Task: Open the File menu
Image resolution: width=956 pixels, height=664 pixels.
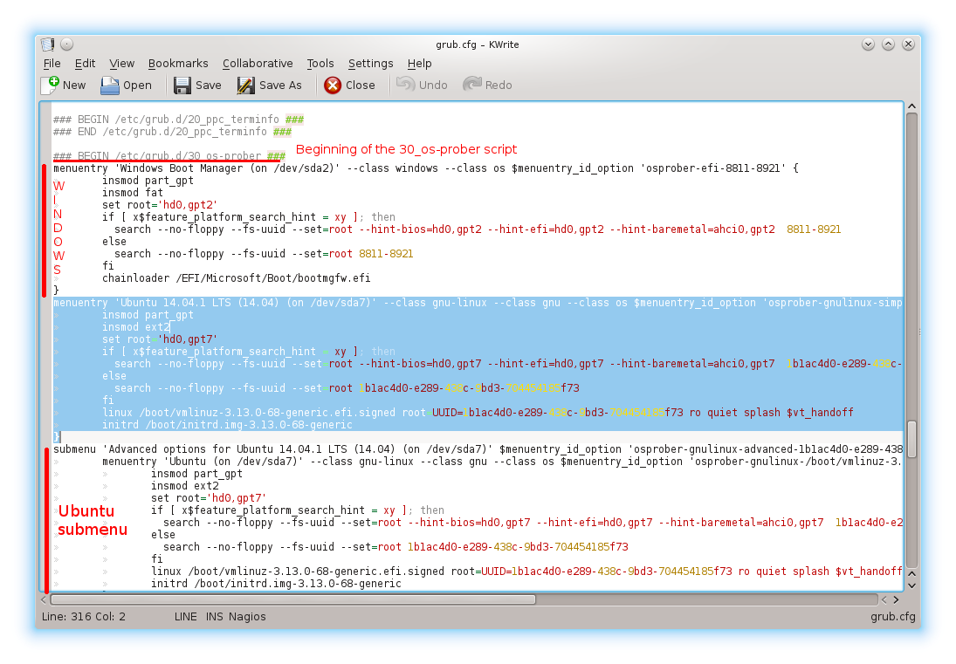Action: (52, 64)
